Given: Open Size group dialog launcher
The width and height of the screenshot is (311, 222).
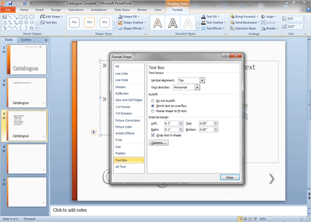Looking at the screenshot, I should coord(305,34).
